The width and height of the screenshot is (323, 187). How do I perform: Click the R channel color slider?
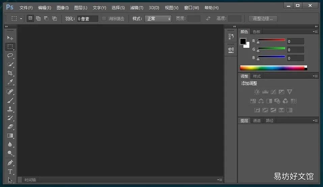[271, 40]
